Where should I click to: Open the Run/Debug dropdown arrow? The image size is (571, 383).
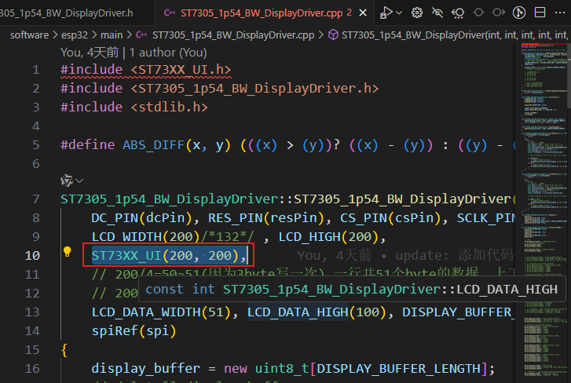(399, 13)
